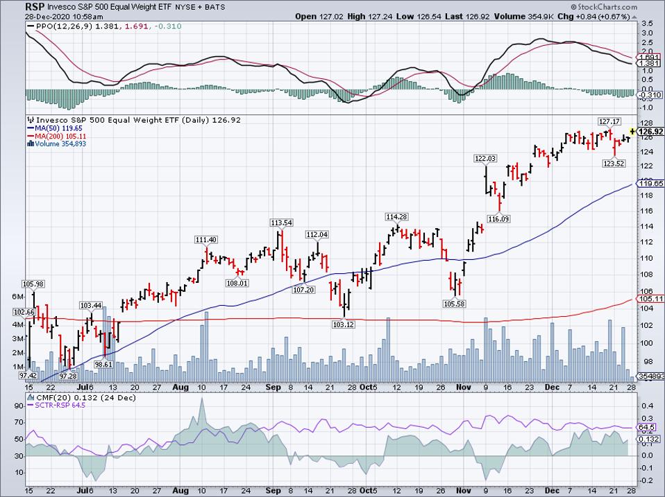Click the 122.03 price label

click(x=485, y=158)
